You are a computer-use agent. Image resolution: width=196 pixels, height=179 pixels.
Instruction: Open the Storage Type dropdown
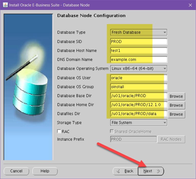[139, 123]
